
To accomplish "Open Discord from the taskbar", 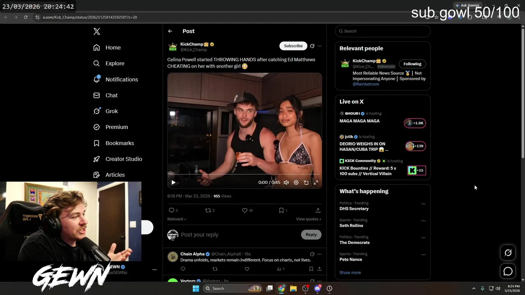I will coord(317,288).
